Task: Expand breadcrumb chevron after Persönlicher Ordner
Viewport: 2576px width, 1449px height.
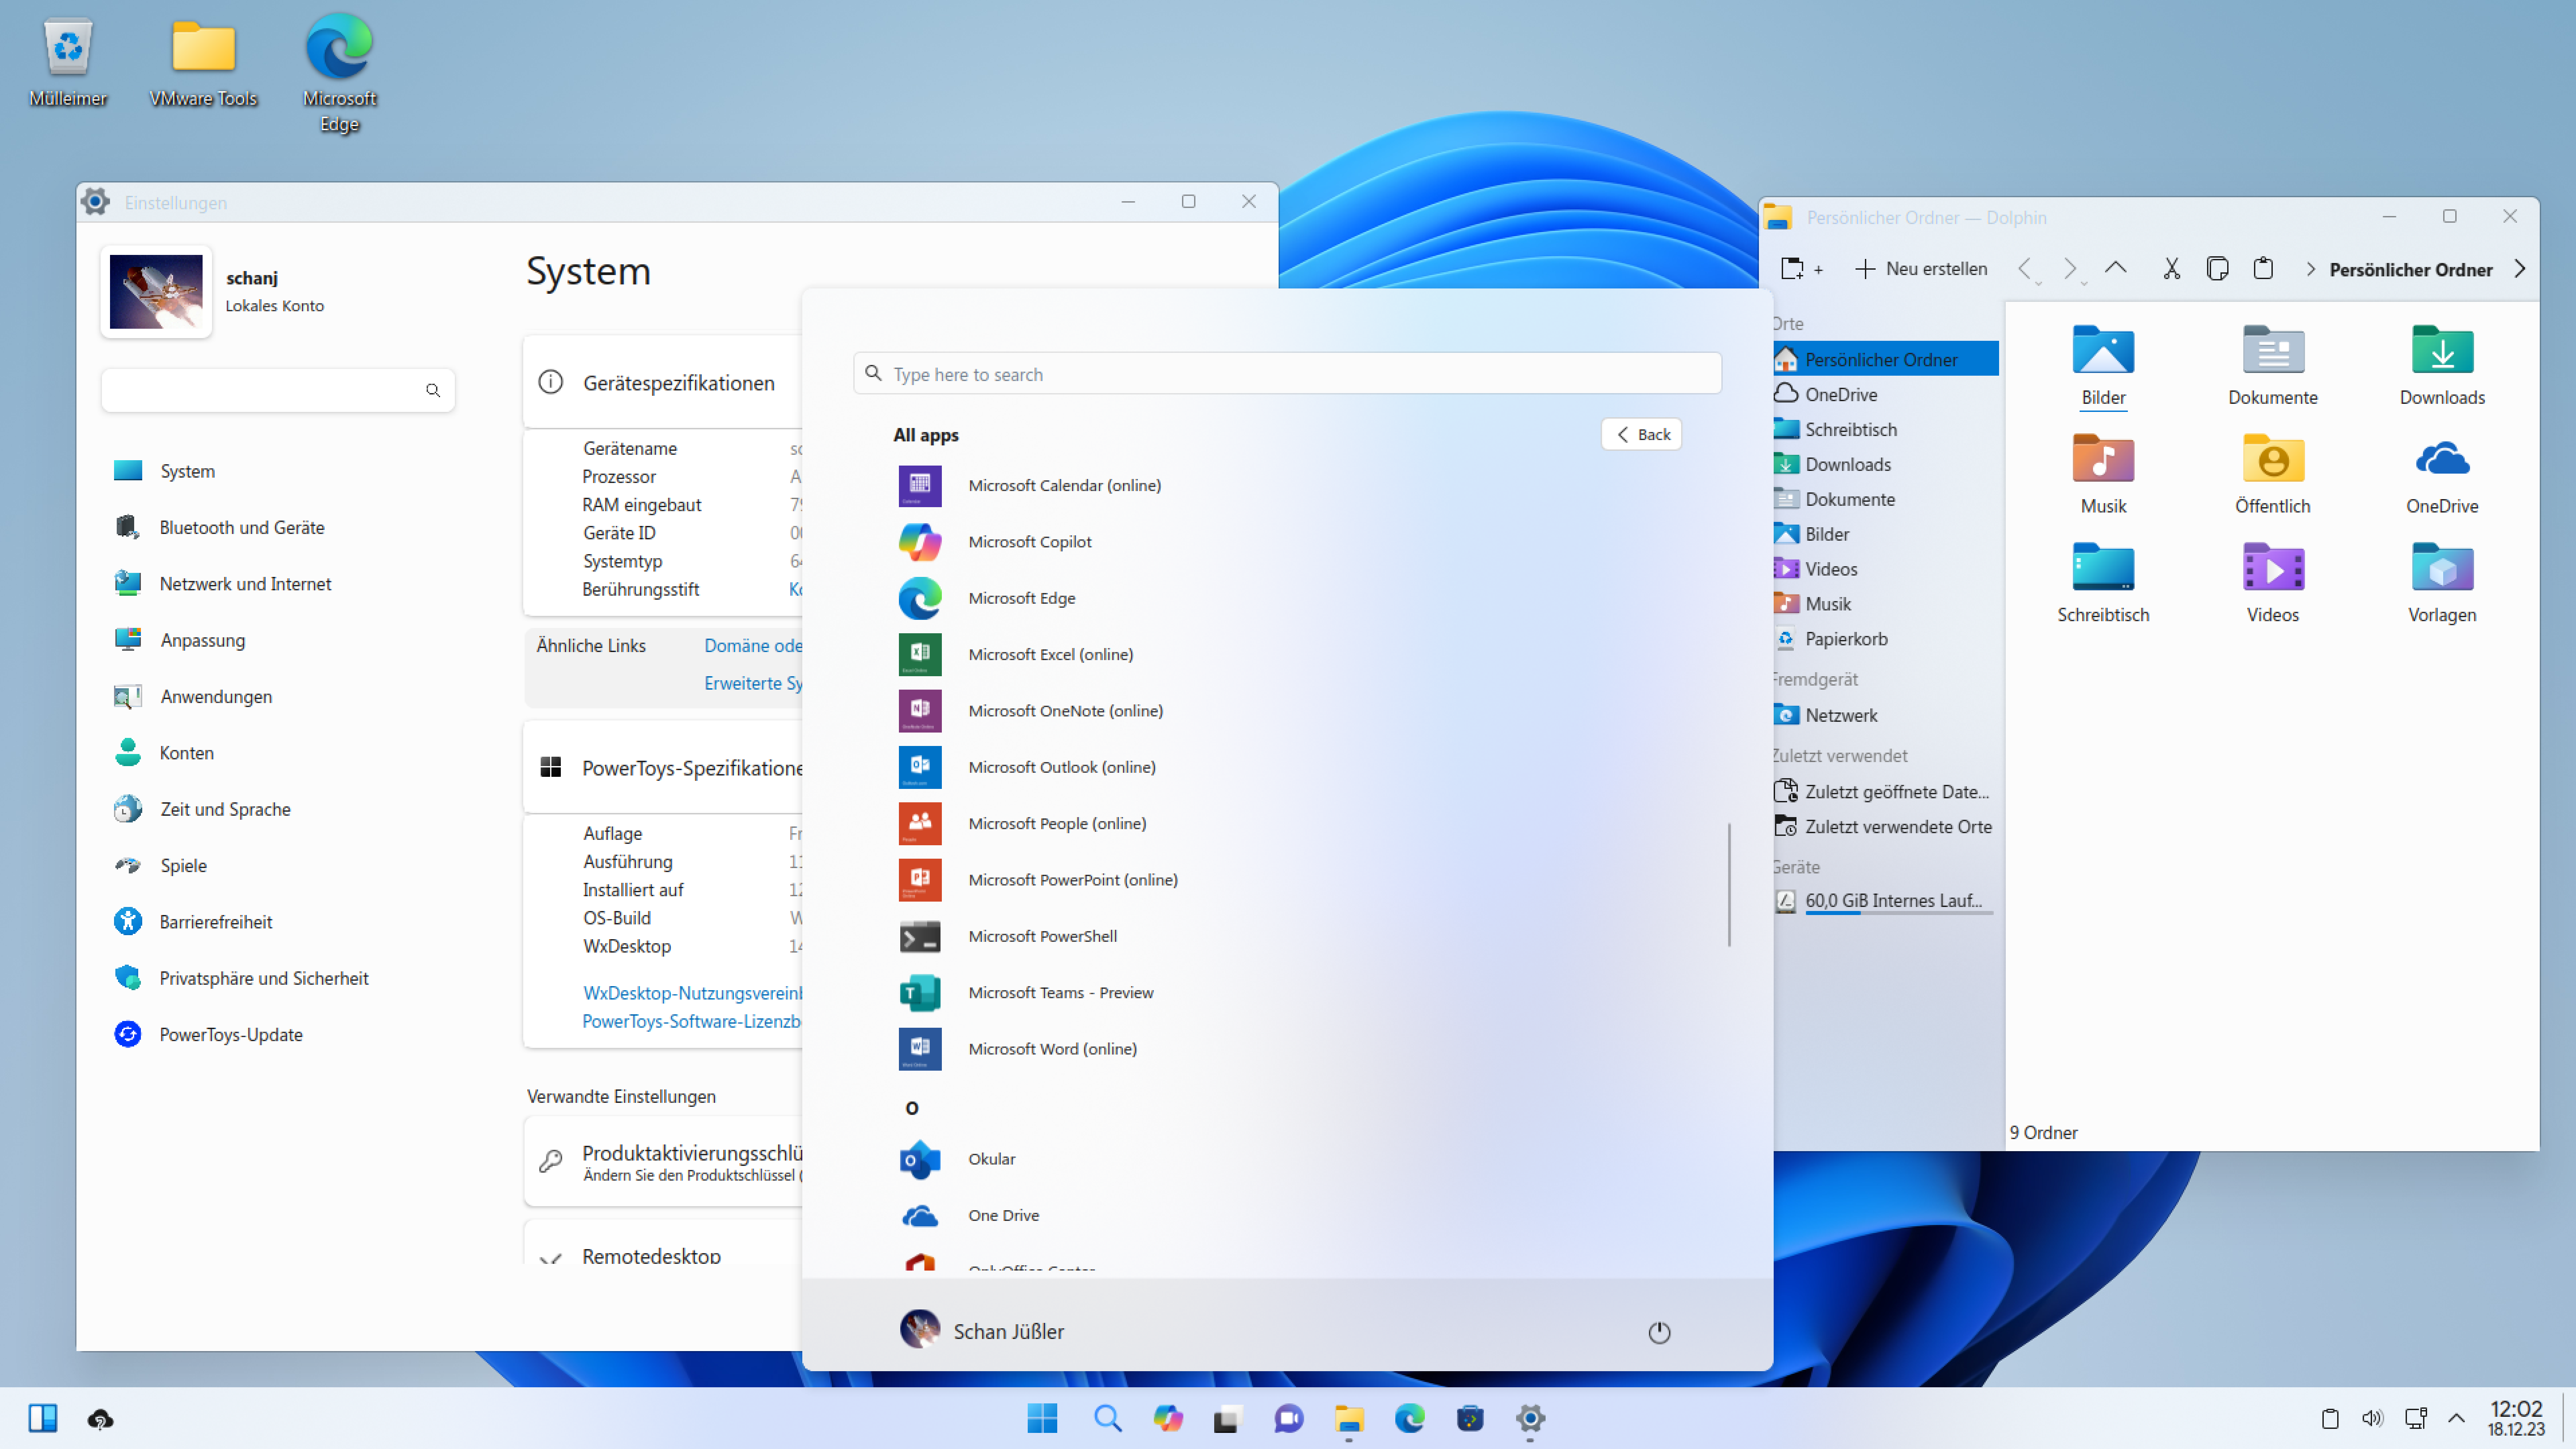Action: point(2520,269)
